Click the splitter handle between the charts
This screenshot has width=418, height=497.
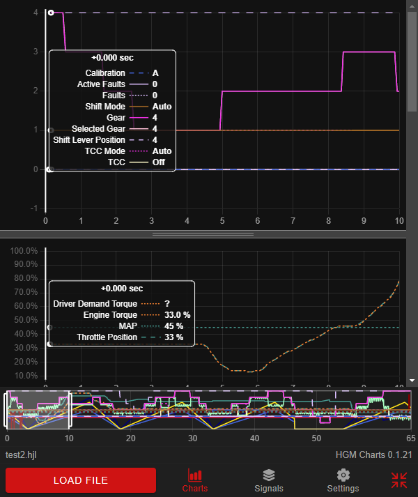203,234
